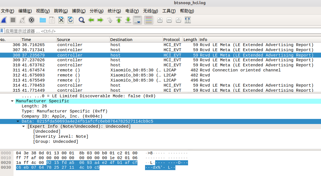Toggle auto-scroll during live capture
321x176 pixels.
tap(137, 20)
